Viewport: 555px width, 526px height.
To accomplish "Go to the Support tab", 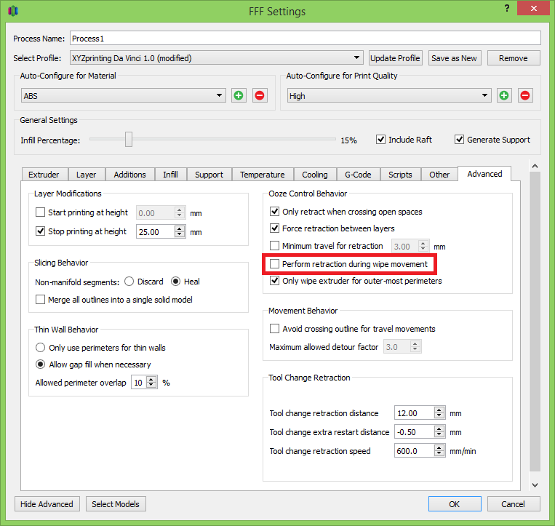I will (209, 175).
